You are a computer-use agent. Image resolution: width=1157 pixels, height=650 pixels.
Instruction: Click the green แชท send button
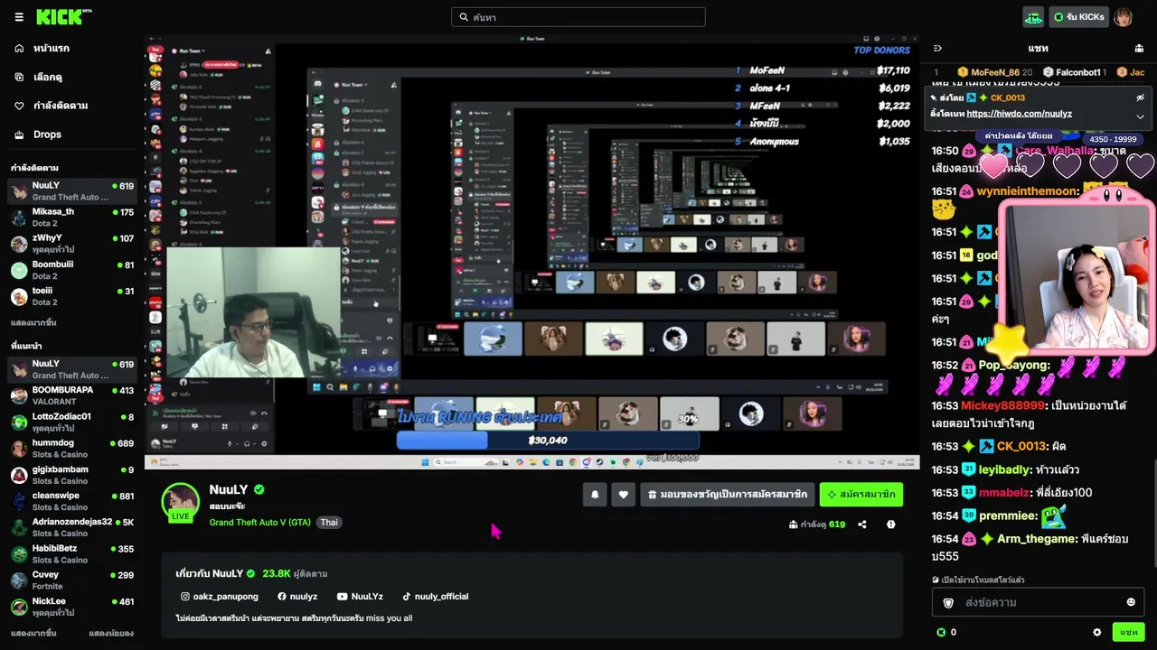point(1129,633)
